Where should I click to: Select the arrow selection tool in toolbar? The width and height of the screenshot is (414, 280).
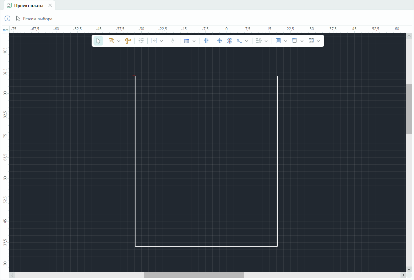tap(98, 41)
